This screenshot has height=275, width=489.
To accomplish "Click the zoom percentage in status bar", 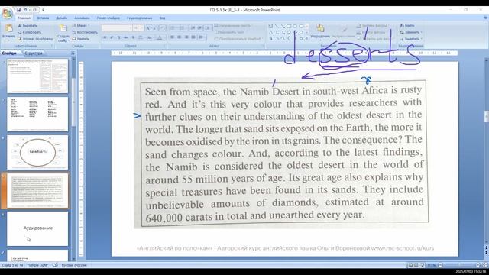I will point(431,265).
